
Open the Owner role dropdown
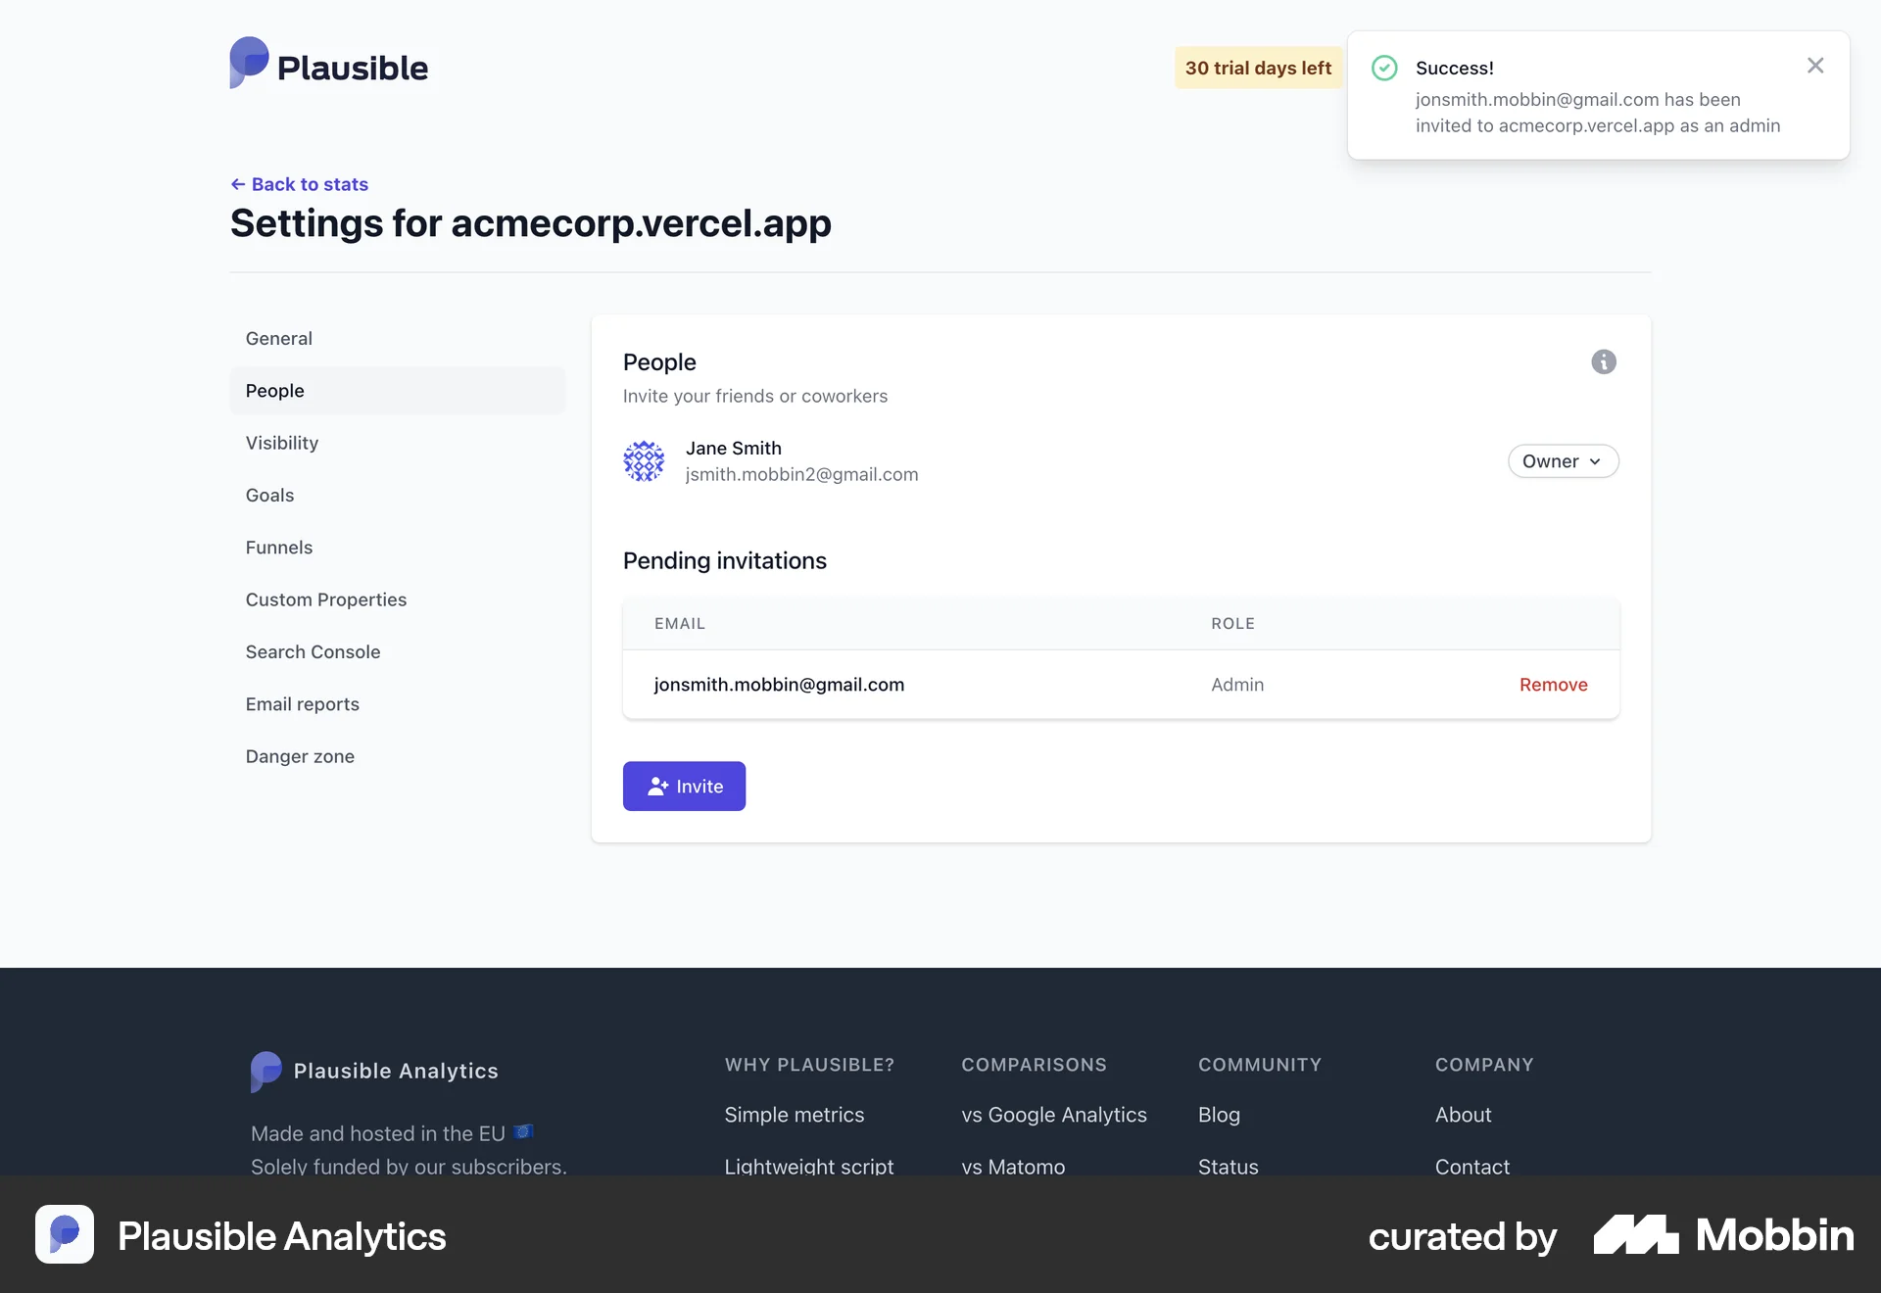click(1563, 460)
